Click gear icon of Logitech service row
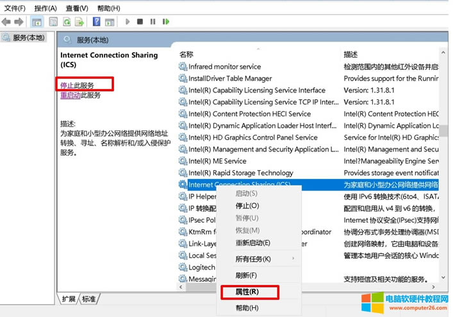 183,267
